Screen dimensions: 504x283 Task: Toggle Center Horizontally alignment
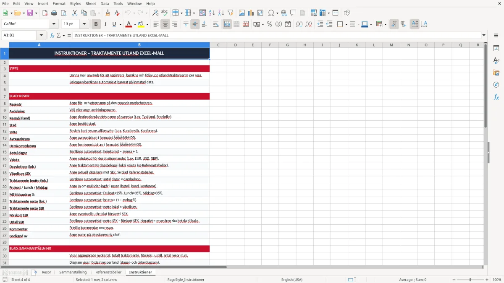tap(165, 24)
